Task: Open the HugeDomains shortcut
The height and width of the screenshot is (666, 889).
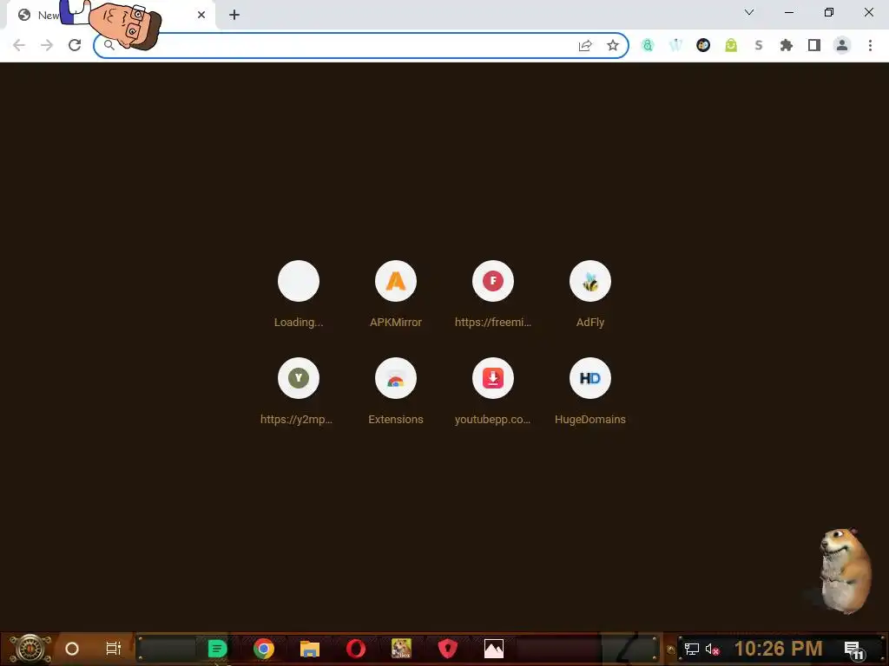Action: click(590, 393)
